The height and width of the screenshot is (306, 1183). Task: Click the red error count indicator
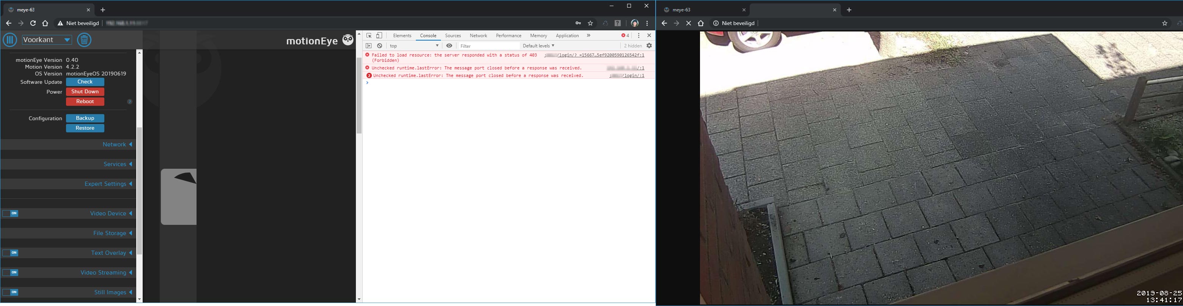[625, 35]
